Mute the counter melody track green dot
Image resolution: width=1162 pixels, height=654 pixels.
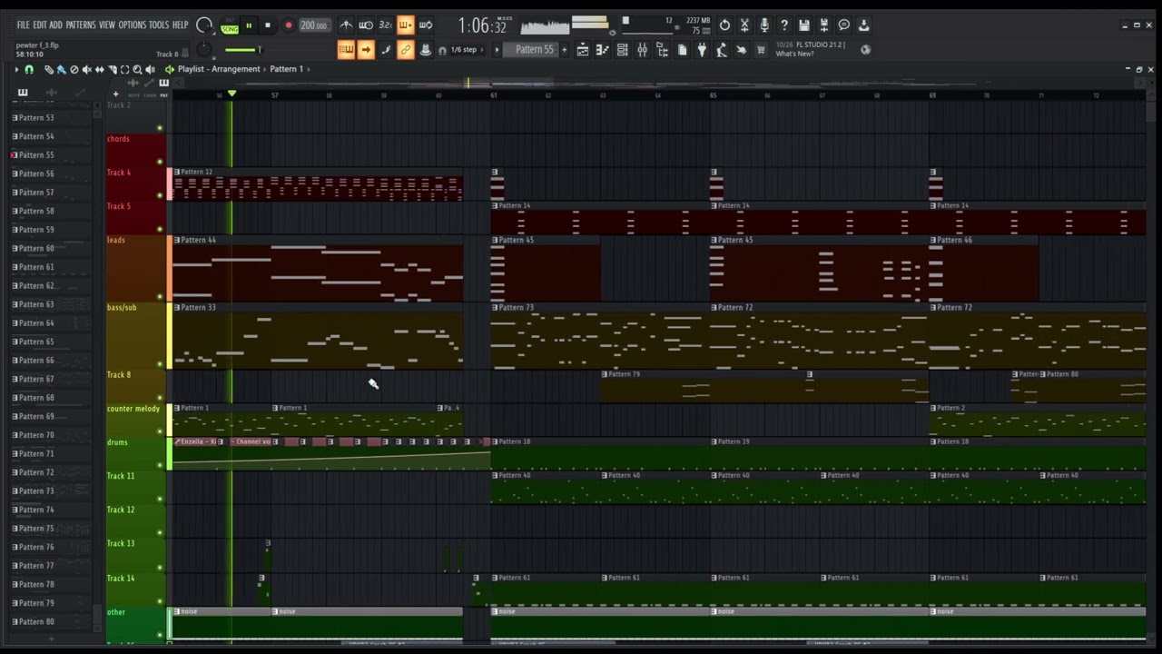[x=160, y=431]
